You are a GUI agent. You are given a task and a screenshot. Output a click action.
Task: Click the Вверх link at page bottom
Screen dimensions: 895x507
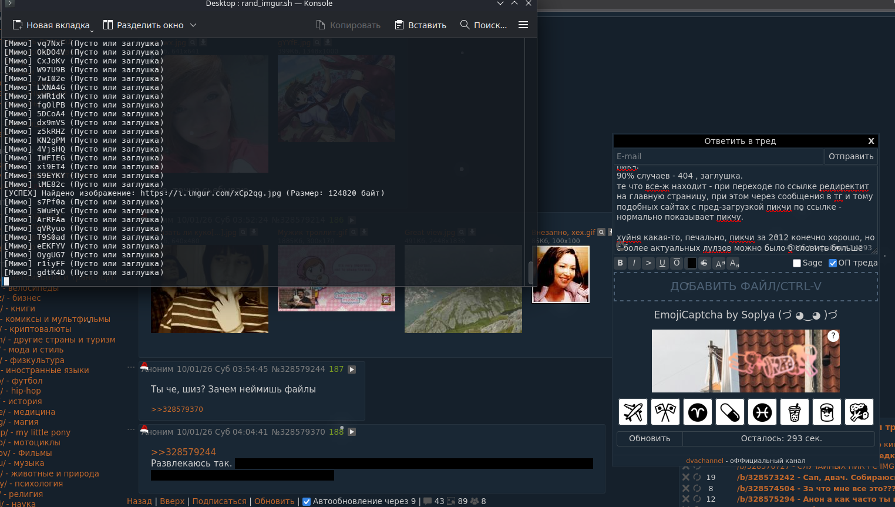[x=172, y=502]
